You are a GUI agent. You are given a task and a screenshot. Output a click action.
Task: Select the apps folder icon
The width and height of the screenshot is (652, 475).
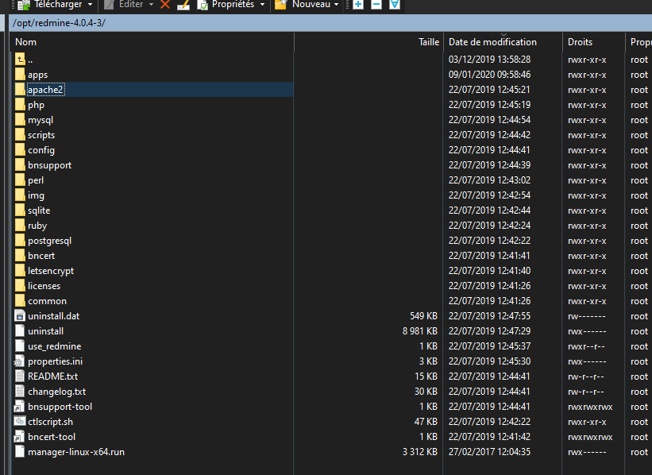click(x=20, y=75)
